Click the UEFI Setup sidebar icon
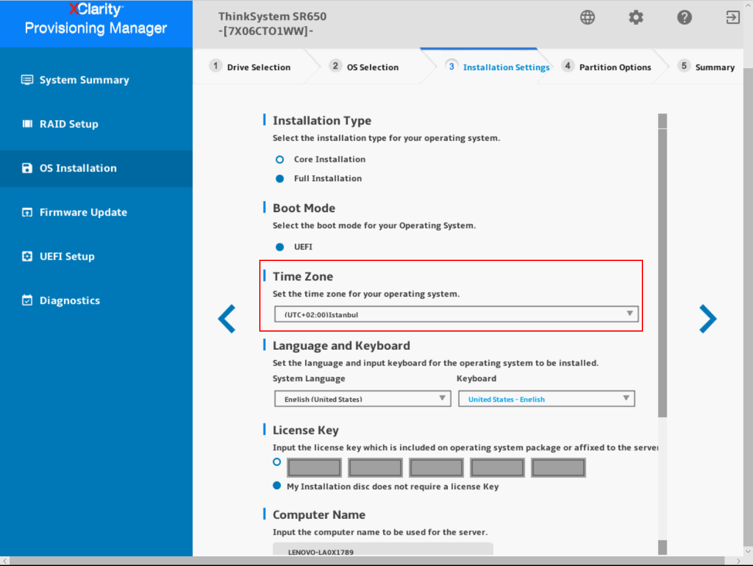753x566 pixels. [27, 256]
